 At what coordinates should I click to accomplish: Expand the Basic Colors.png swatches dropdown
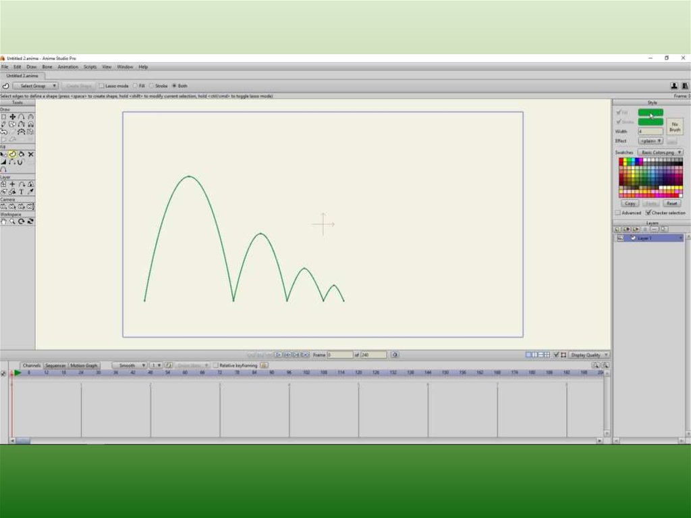pos(660,153)
